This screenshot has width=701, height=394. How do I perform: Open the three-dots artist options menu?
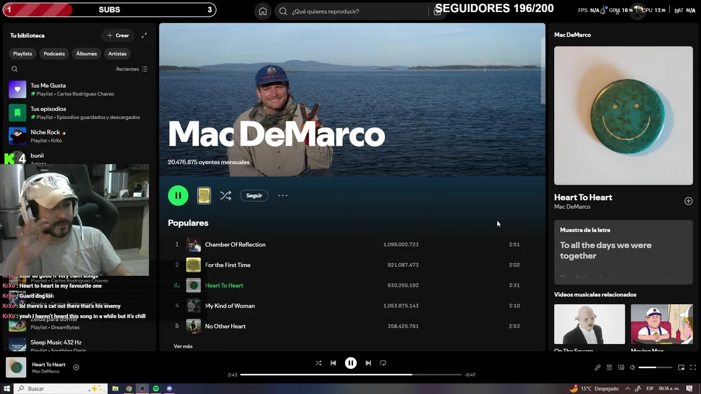283,195
